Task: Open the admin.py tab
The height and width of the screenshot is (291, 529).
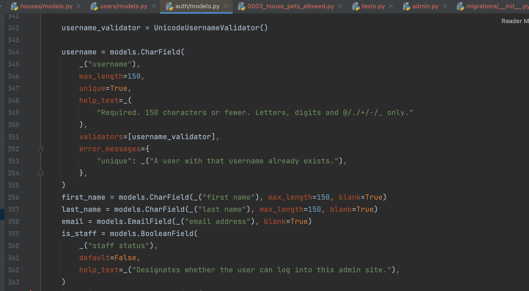Action: (425, 6)
